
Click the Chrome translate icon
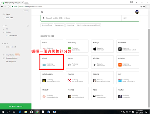pos(141,7)
